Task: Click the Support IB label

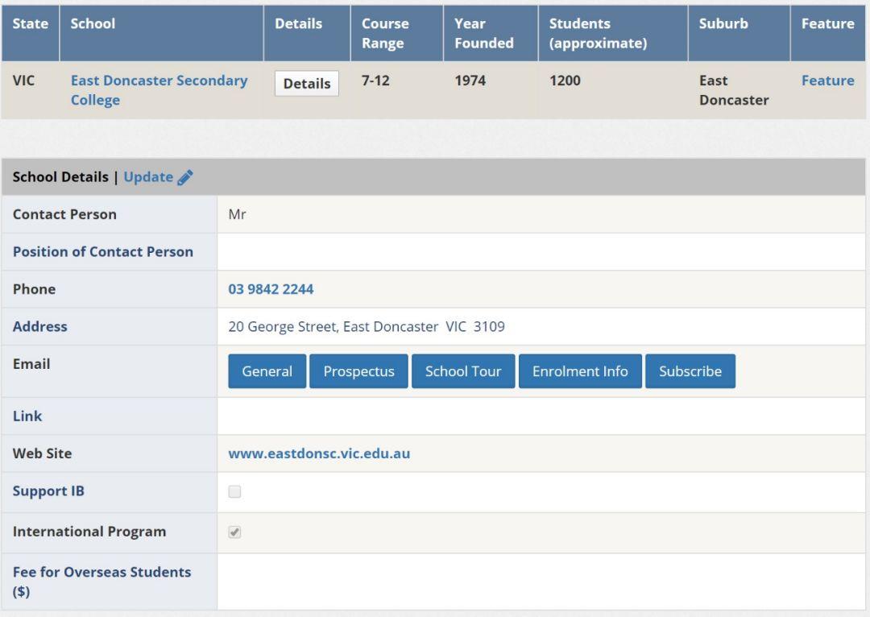Action: click(x=48, y=491)
